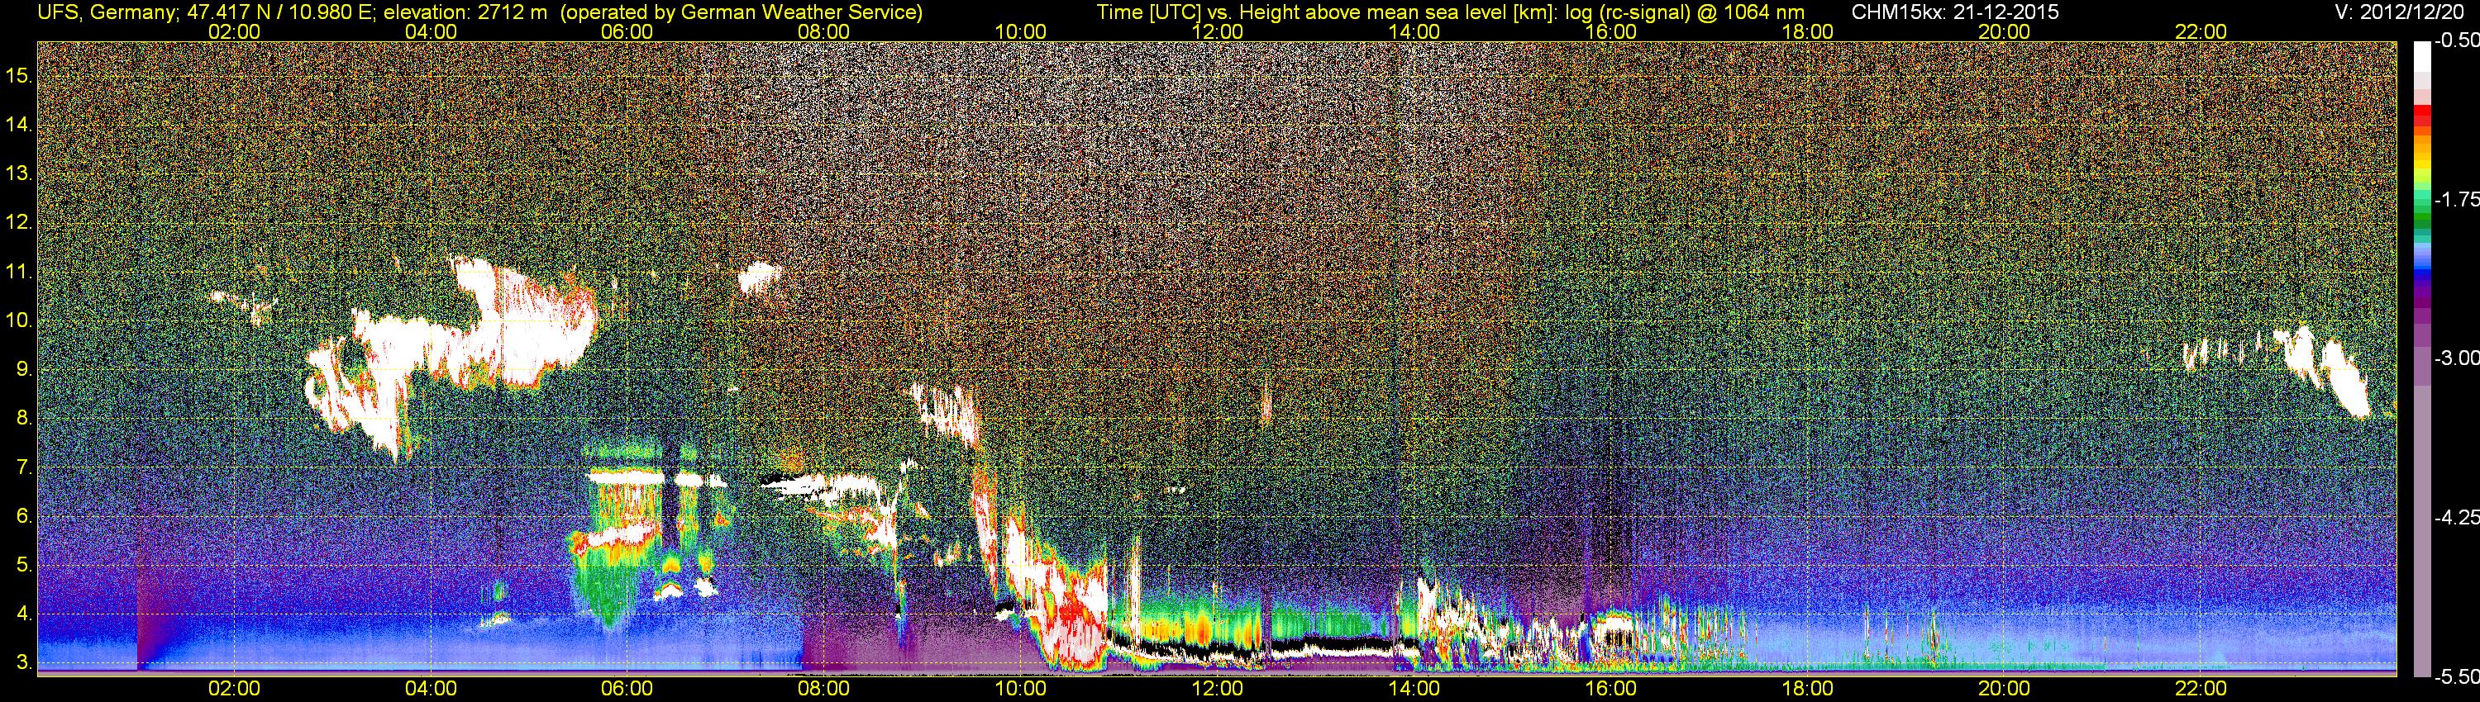Click the '13.' height axis label
This screenshot has width=2480, height=702.
tap(20, 174)
